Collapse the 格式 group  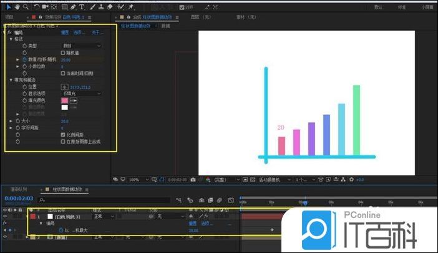pyautogui.click(x=11, y=39)
